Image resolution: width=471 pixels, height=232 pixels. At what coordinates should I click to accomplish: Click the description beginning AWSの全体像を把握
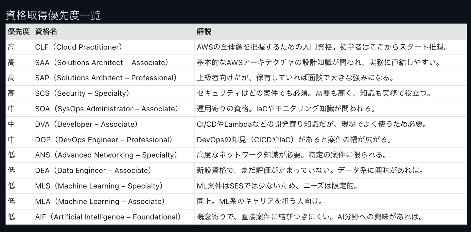point(322,47)
